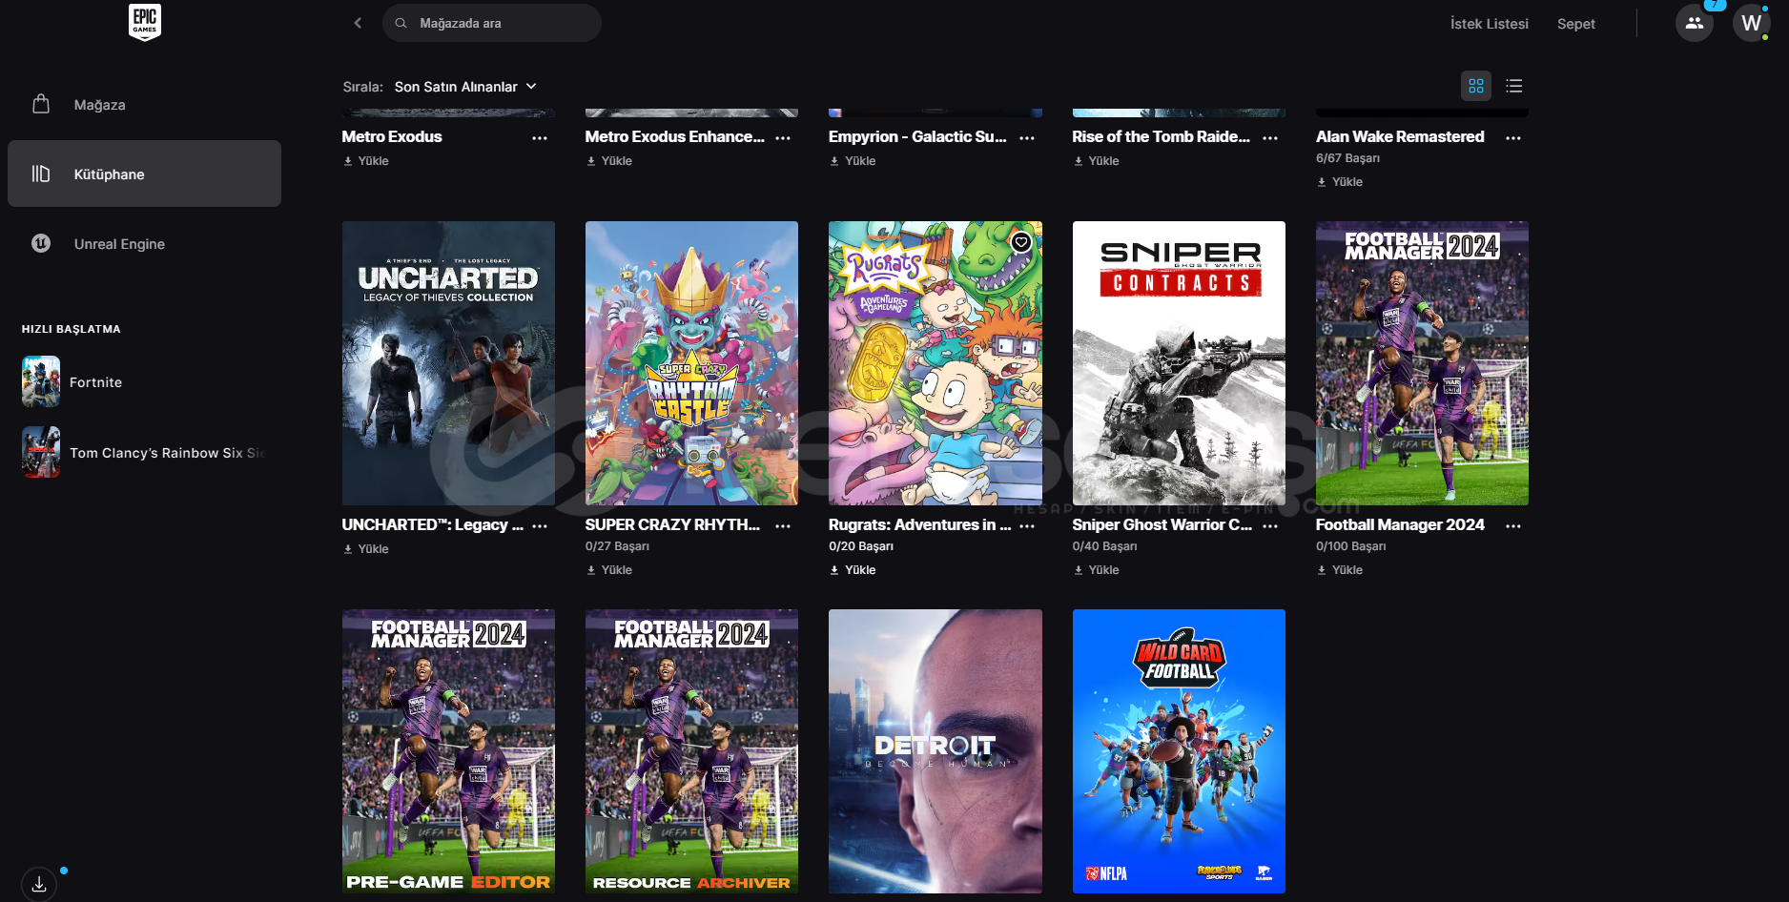This screenshot has height=902, width=1789.
Task: Click 0/100 Başarı achievements text
Action: pyautogui.click(x=1350, y=546)
